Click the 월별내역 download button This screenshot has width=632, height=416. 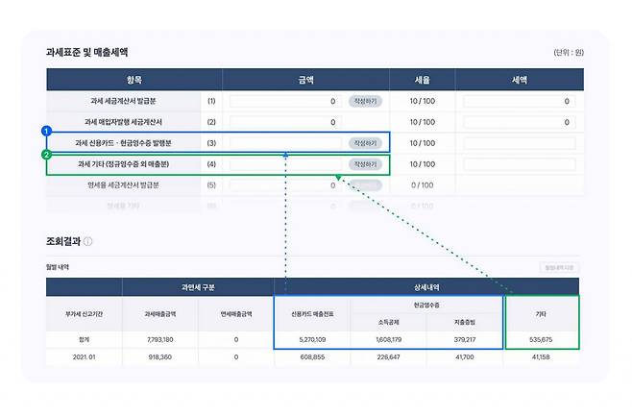tap(559, 267)
